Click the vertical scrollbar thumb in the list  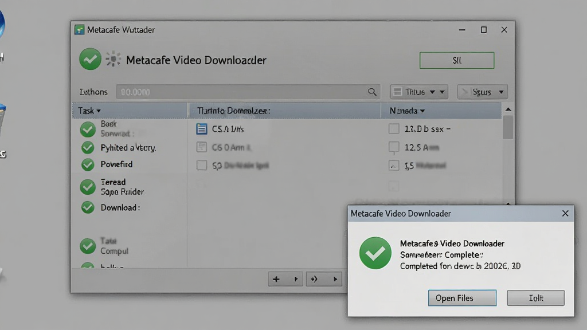tap(508, 127)
